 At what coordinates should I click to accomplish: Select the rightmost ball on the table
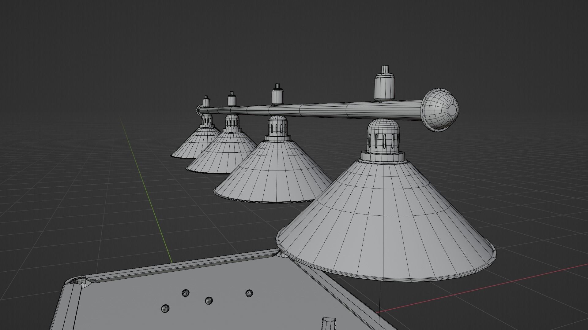tap(249, 293)
